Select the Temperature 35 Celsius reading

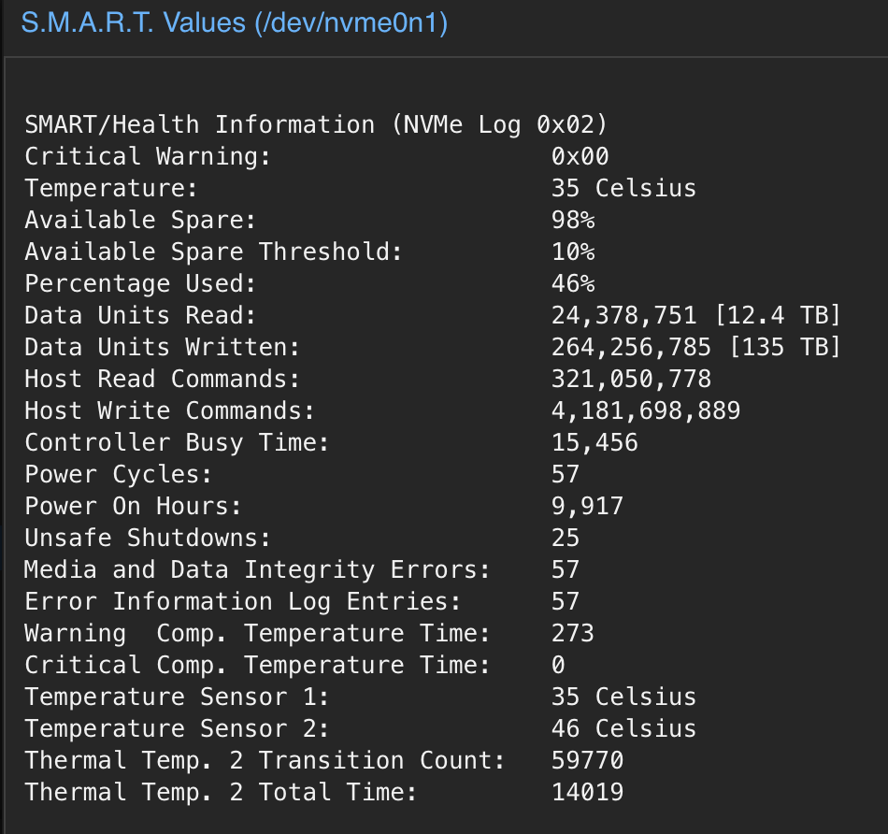[623, 188]
